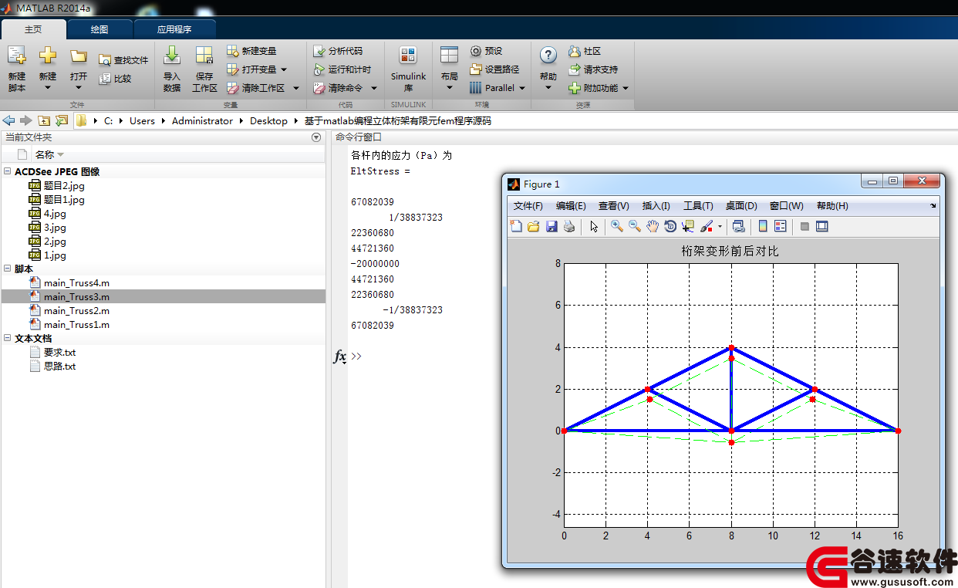Select 要求.txt in the file list
This screenshot has height=588, width=958.
pos(59,353)
